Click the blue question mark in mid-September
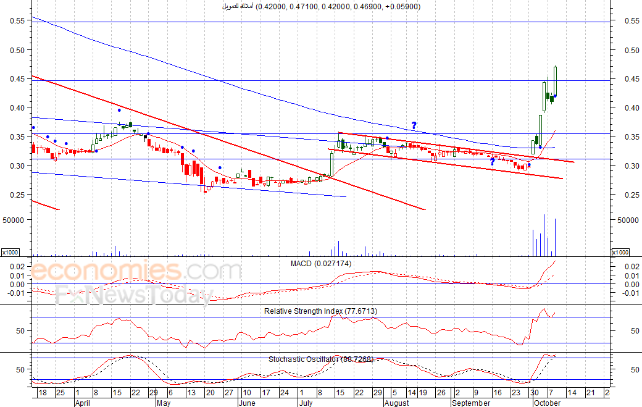 pyautogui.click(x=493, y=162)
